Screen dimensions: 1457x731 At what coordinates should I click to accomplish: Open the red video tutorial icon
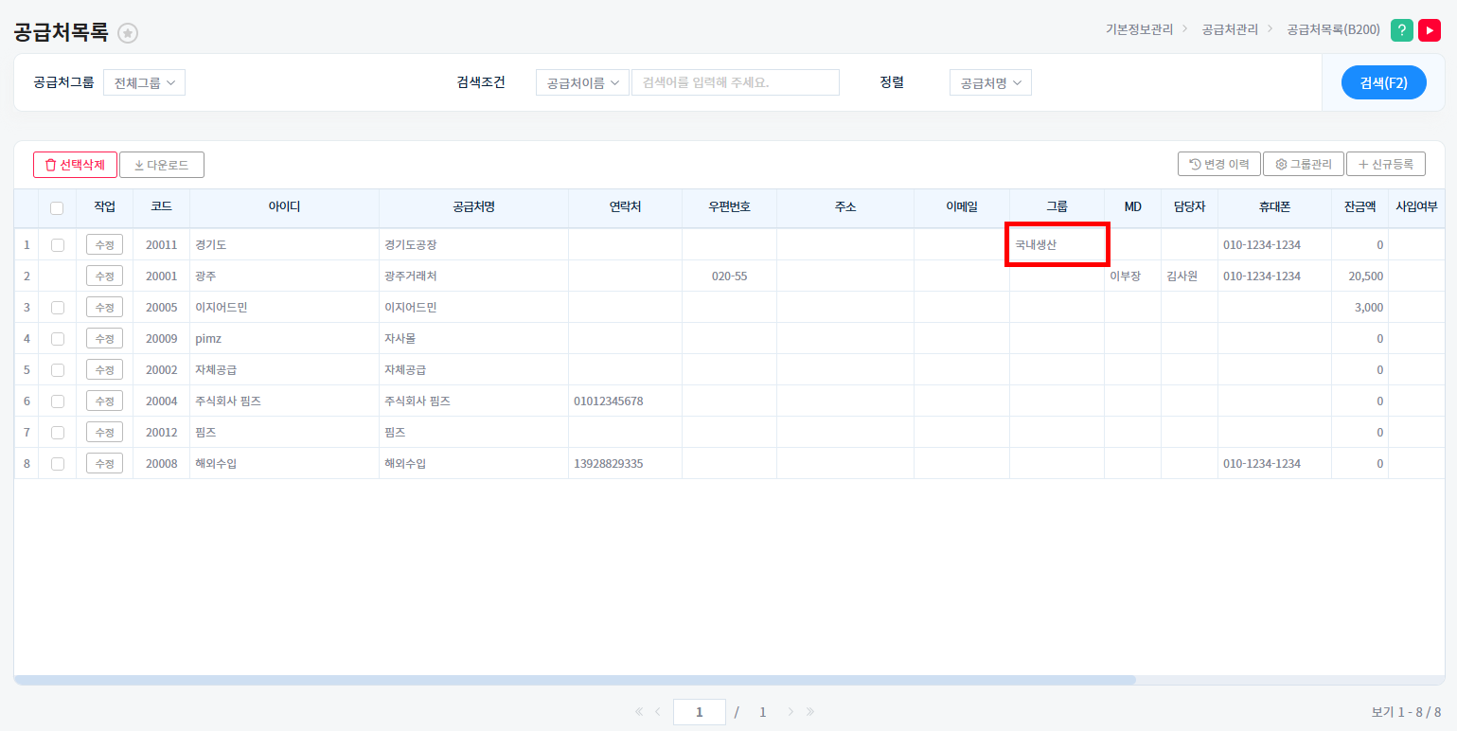[x=1429, y=30]
